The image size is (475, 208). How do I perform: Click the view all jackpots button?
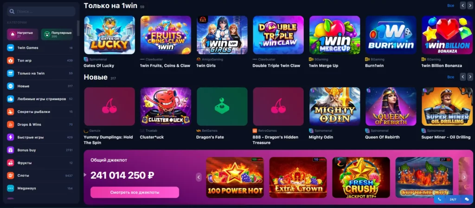coord(135,192)
